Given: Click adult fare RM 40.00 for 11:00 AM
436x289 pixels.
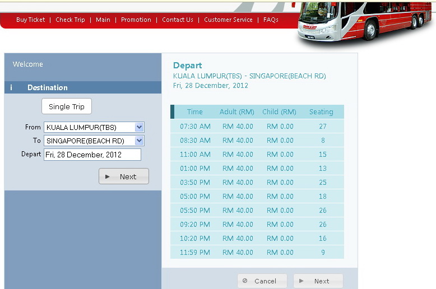Looking at the screenshot, I should pos(238,154).
